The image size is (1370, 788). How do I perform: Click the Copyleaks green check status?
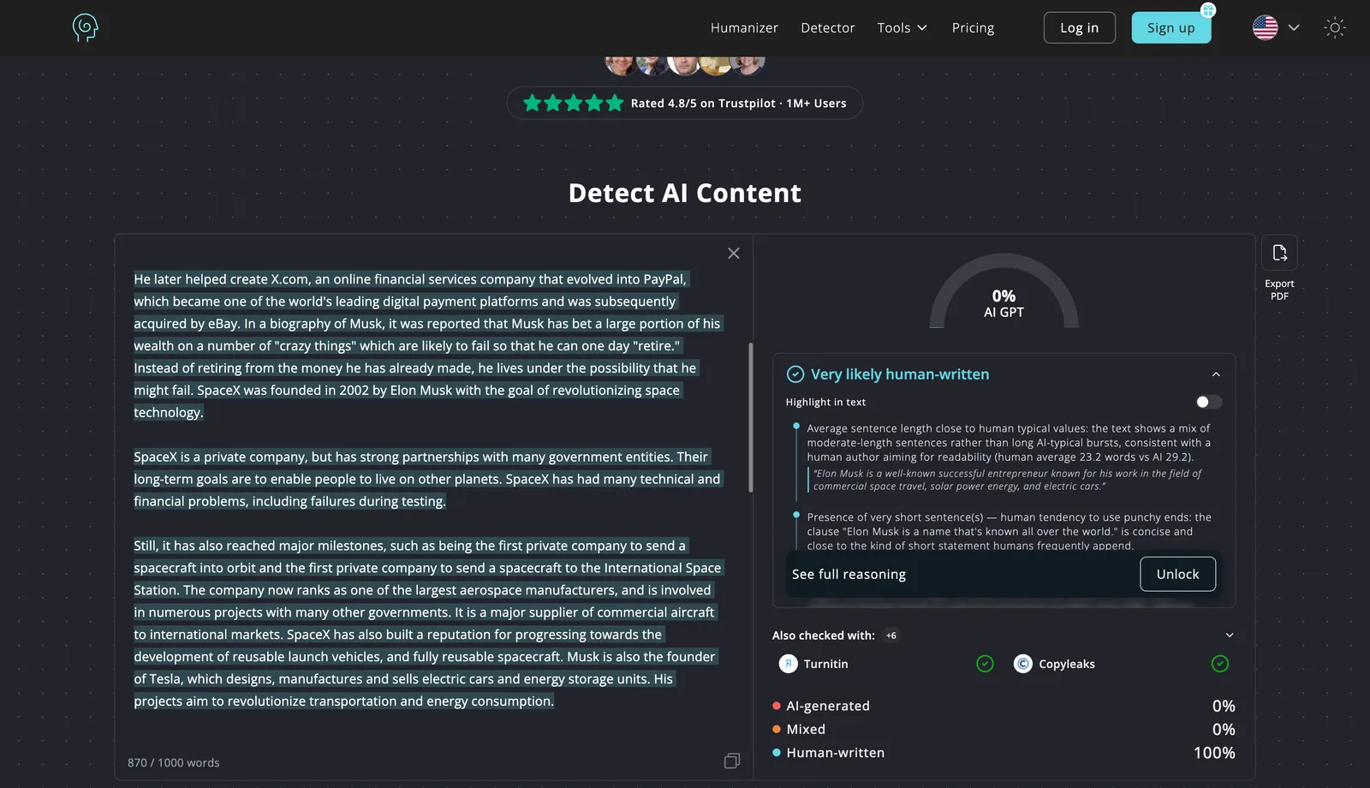(x=1220, y=664)
